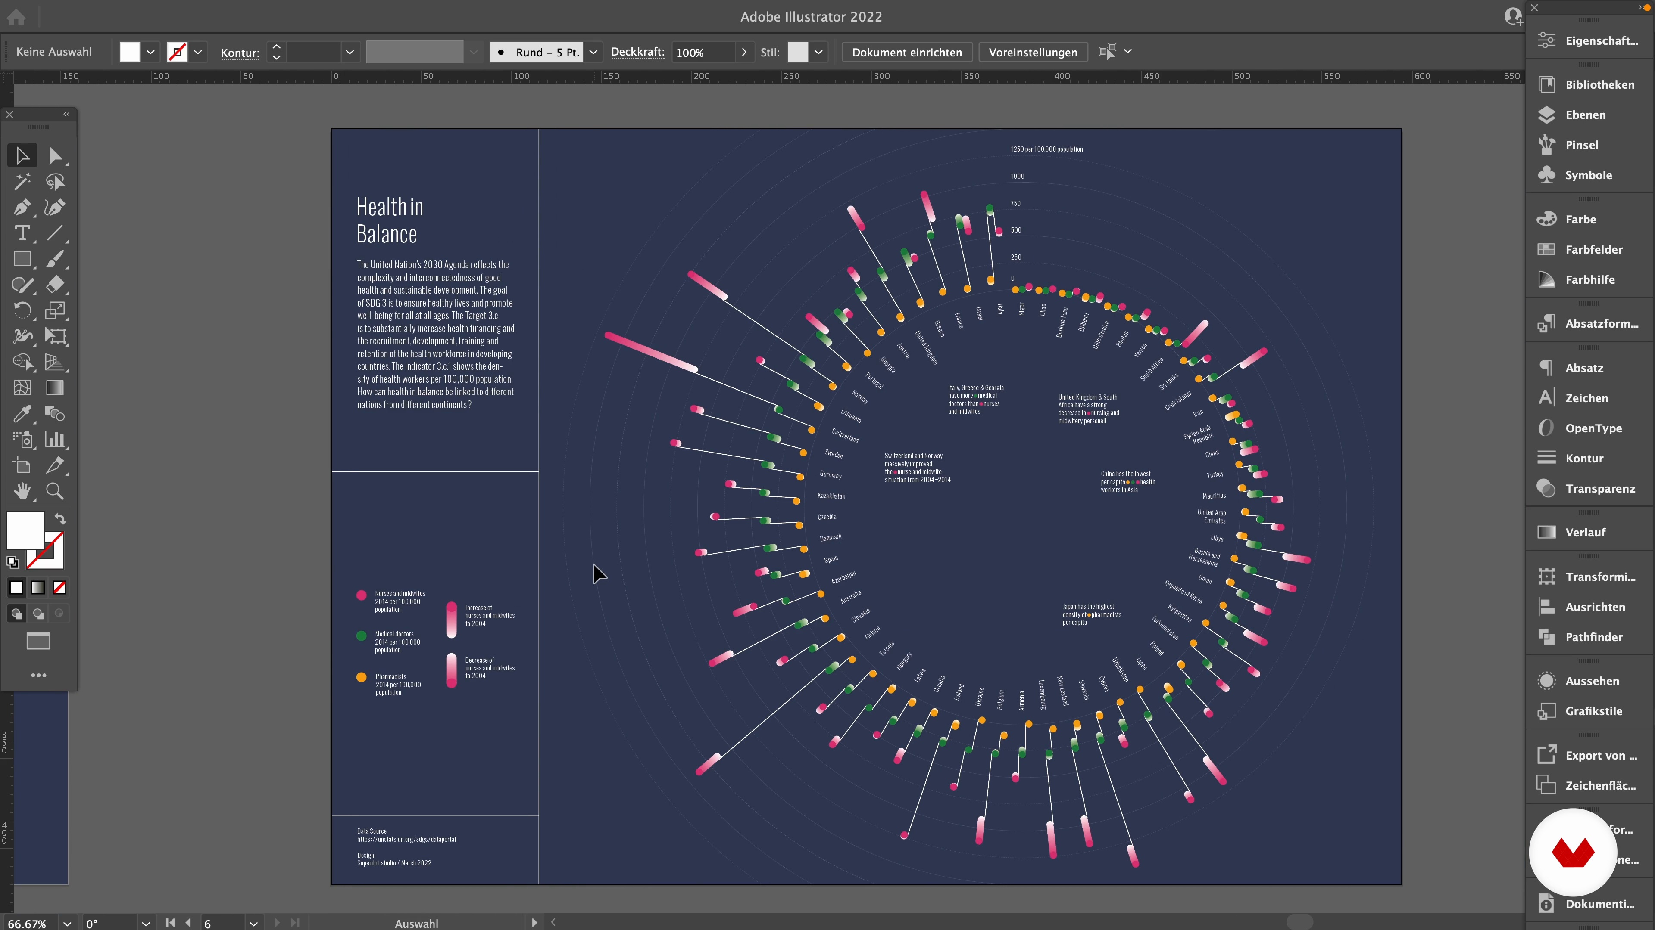Click the Kontur label link
The width and height of the screenshot is (1655, 930).
tap(240, 53)
